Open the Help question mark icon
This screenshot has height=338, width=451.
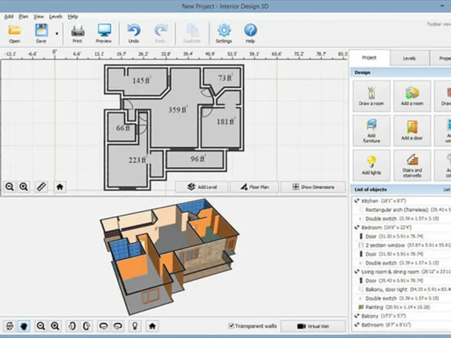(250, 33)
